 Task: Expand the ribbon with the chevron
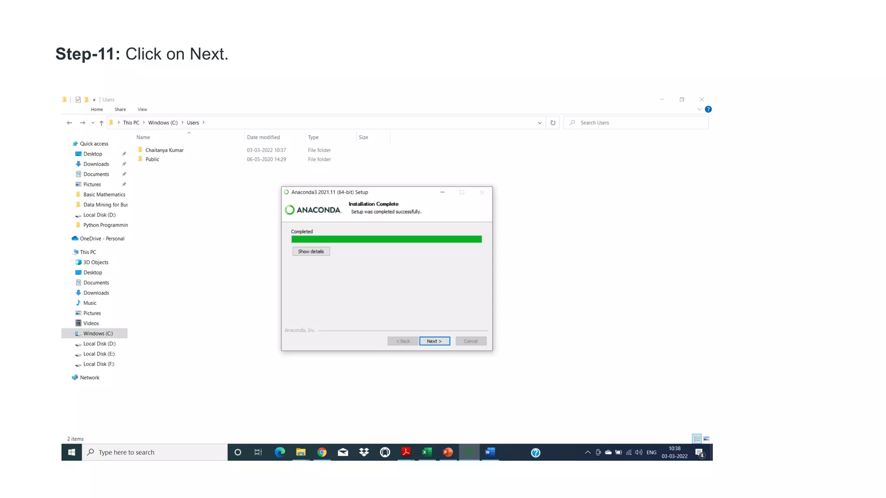pyautogui.click(x=699, y=109)
